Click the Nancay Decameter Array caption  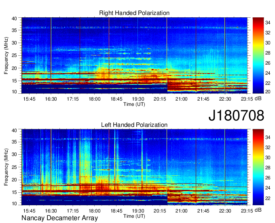[59, 218]
